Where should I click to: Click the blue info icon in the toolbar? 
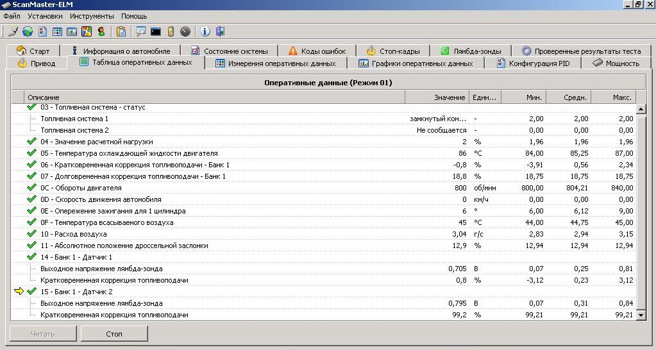click(205, 31)
